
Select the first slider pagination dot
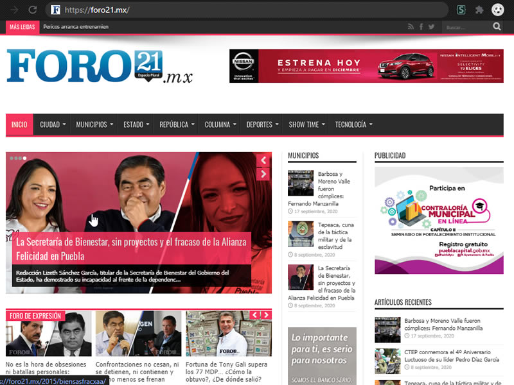coord(12,158)
